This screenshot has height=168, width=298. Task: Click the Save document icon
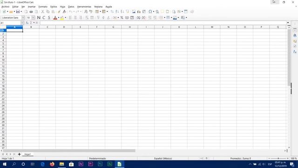coord(18,12)
